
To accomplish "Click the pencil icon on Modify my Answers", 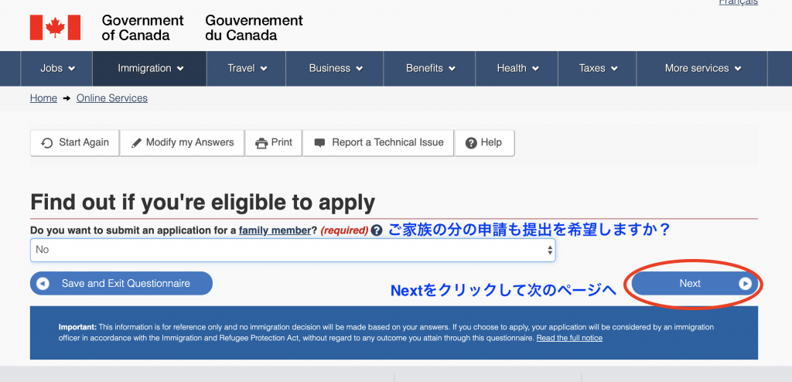I will [136, 143].
